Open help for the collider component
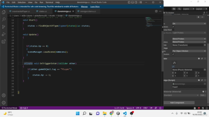 coord(199,58)
